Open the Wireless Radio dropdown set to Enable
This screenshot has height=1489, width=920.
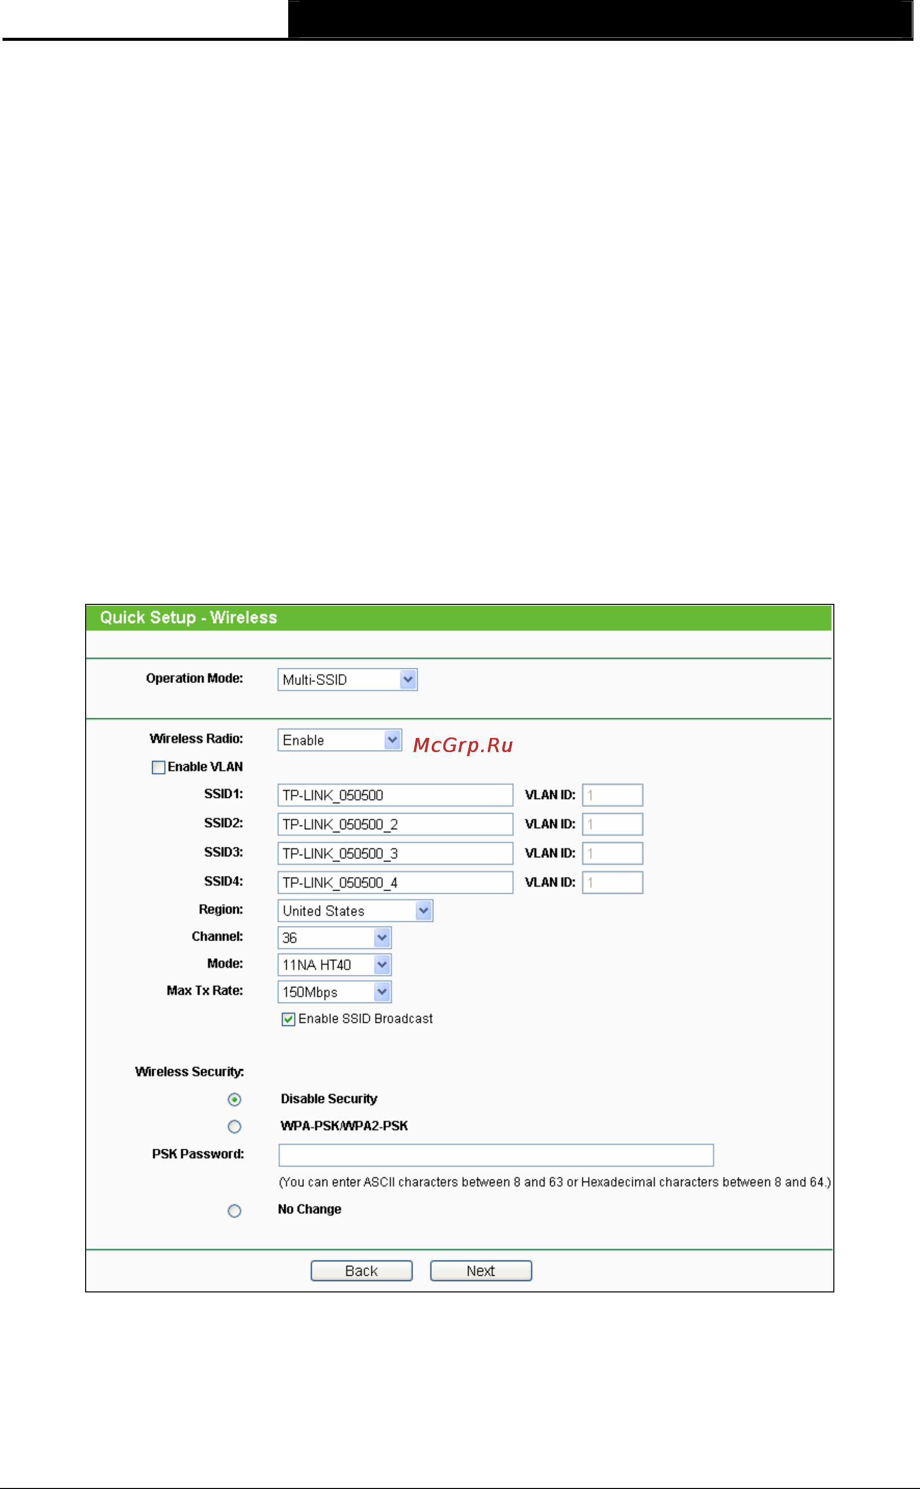[340, 739]
